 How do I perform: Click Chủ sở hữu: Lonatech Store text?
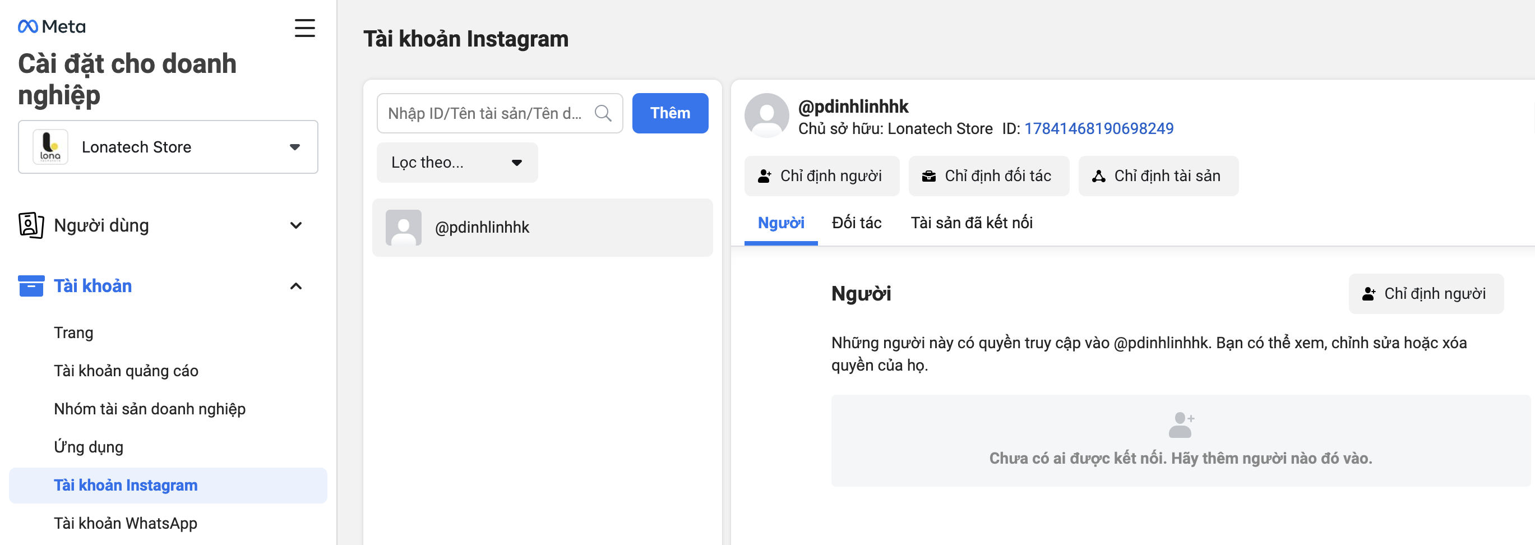[895, 128]
